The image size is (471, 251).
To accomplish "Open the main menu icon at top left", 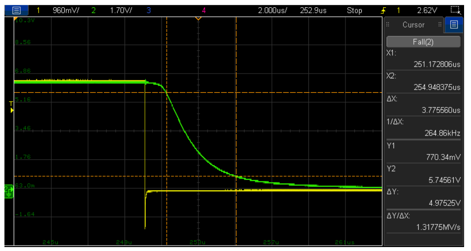I will pyautogui.click(x=16, y=10).
